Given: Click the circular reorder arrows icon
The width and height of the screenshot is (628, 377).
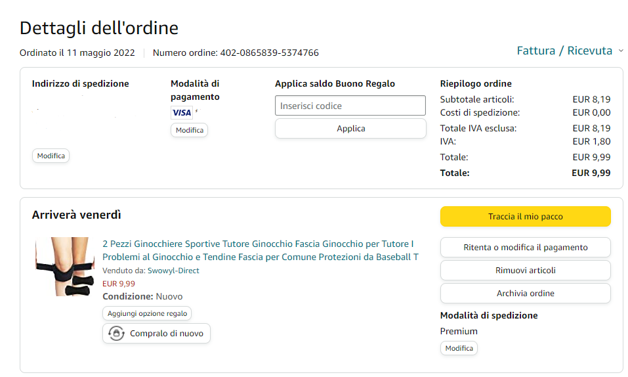Looking at the screenshot, I should click(116, 333).
